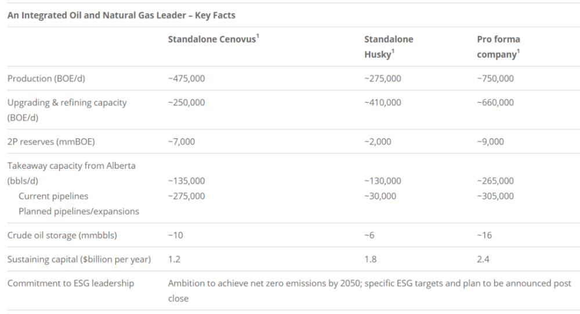Click the Current pipelines sub-row label
The height and width of the screenshot is (314, 580).
[53, 196]
